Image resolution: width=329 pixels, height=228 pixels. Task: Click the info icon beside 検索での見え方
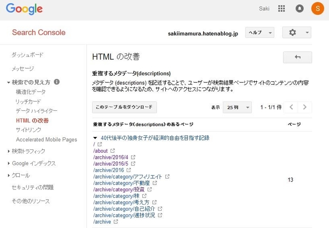(x=57, y=81)
